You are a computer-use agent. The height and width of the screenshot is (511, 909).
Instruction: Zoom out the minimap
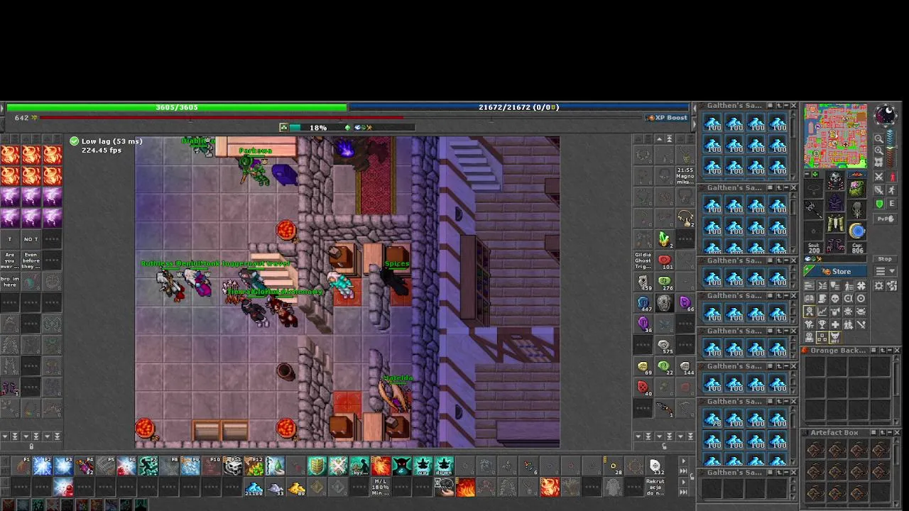click(879, 138)
